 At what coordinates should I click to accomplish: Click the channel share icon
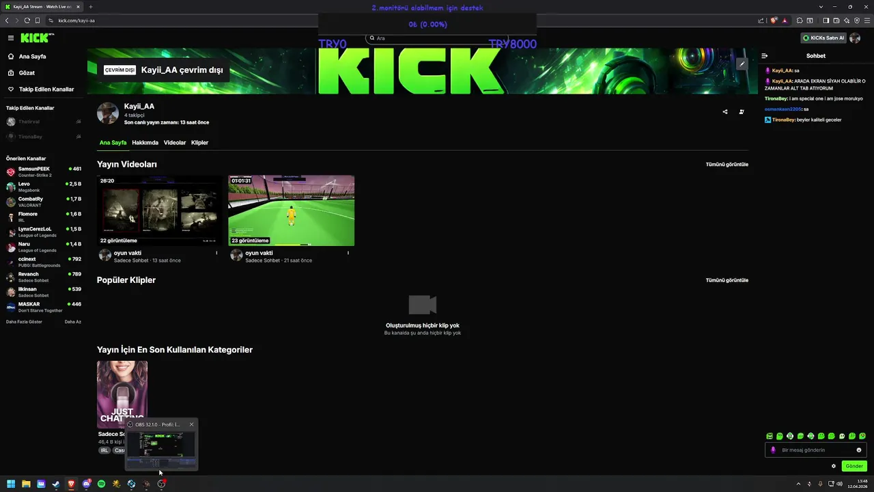click(x=725, y=111)
